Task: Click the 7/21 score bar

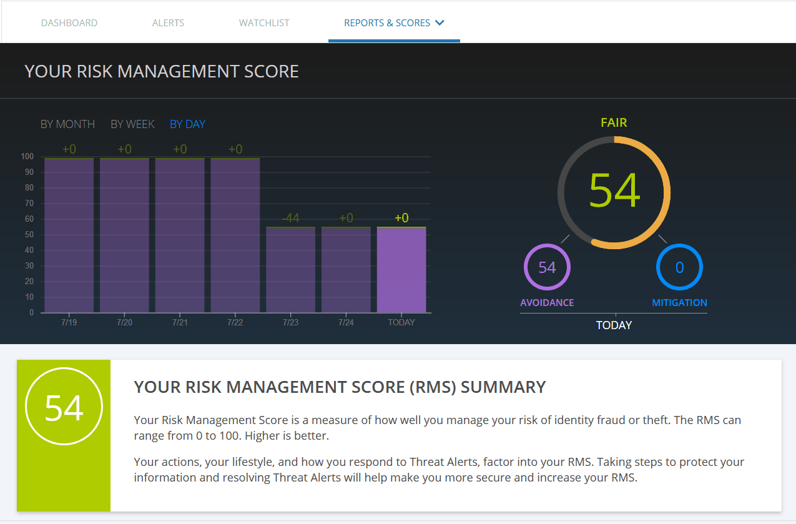Action: coord(180,235)
